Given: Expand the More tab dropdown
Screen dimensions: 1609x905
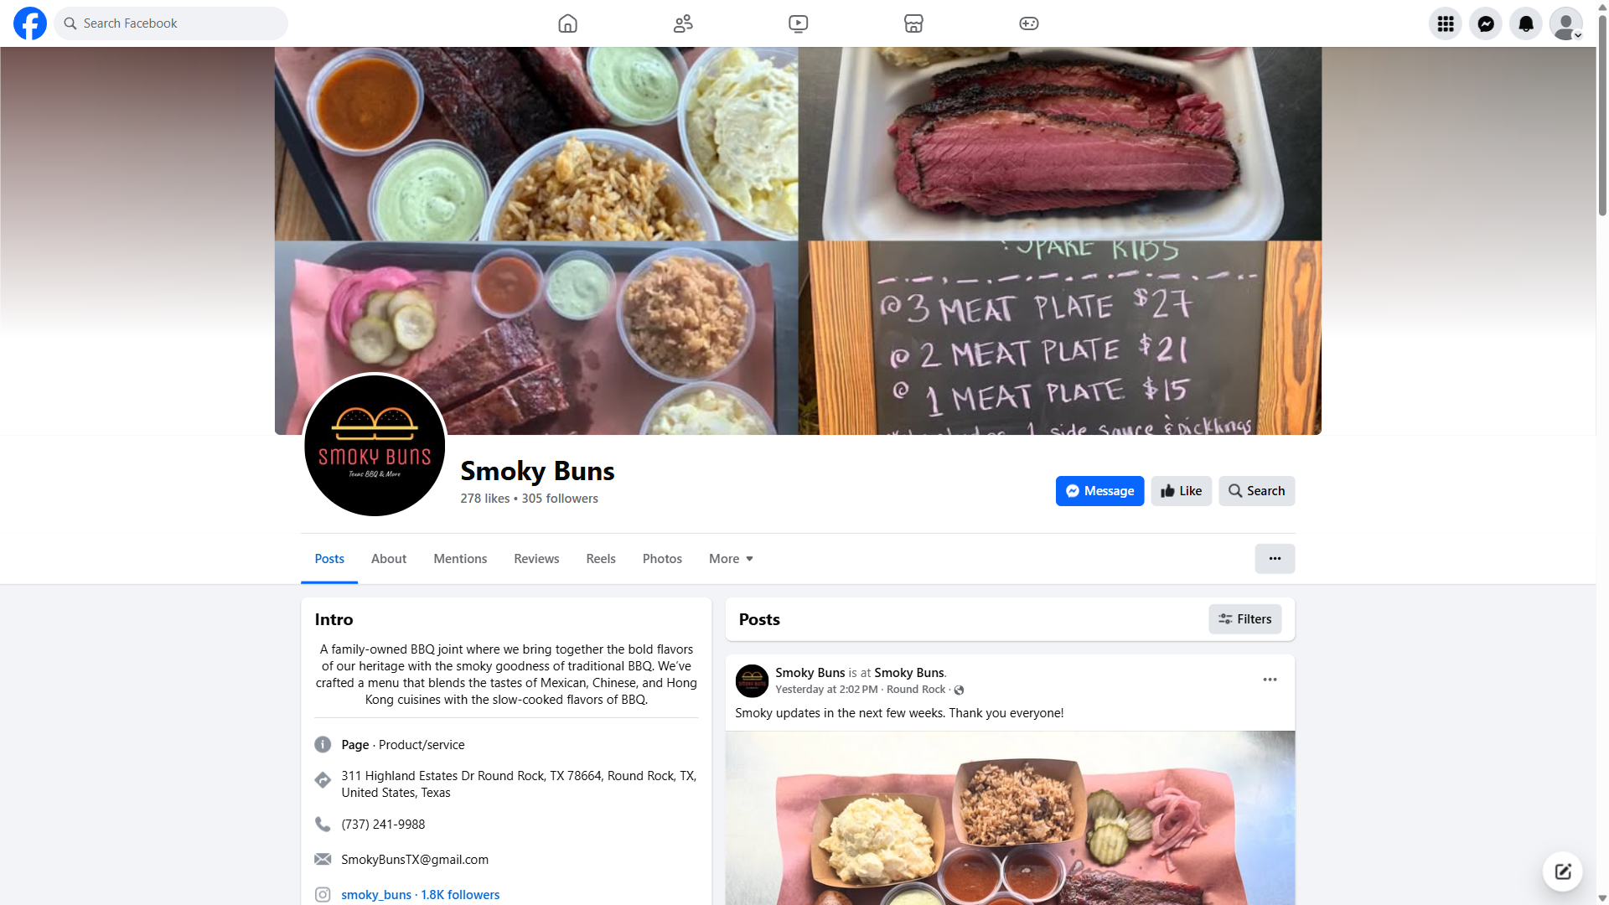Looking at the screenshot, I should pos(731,559).
